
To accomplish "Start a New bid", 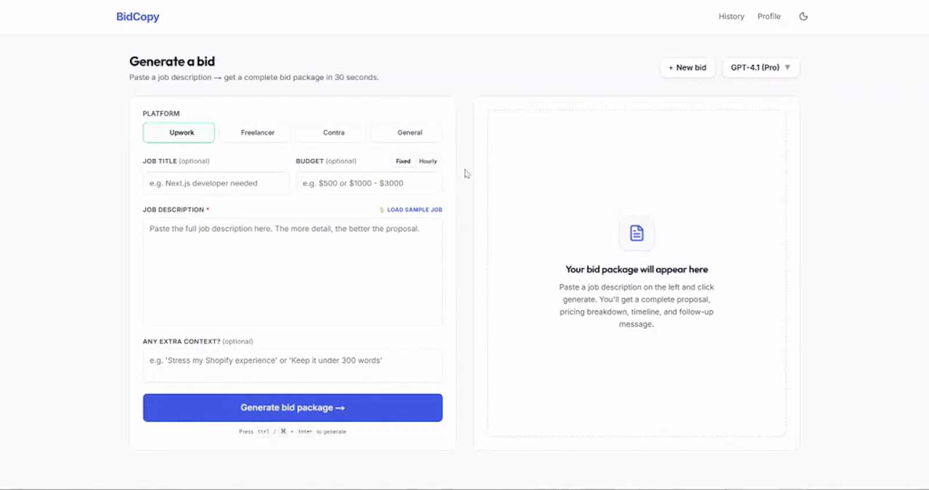I will (687, 67).
